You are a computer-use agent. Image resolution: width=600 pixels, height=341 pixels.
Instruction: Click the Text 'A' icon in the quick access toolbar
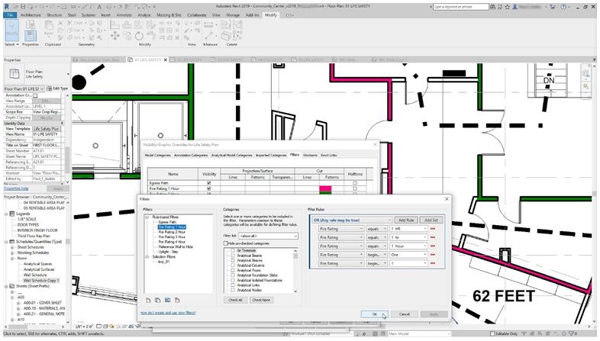(x=100, y=7)
